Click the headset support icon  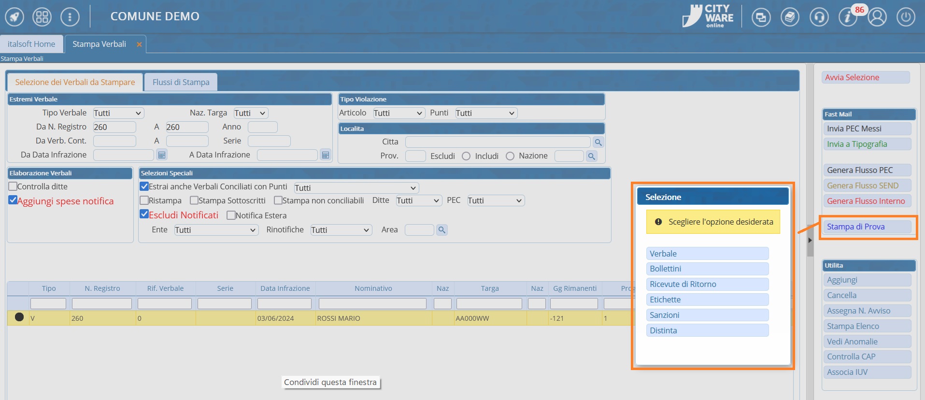(819, 17)
